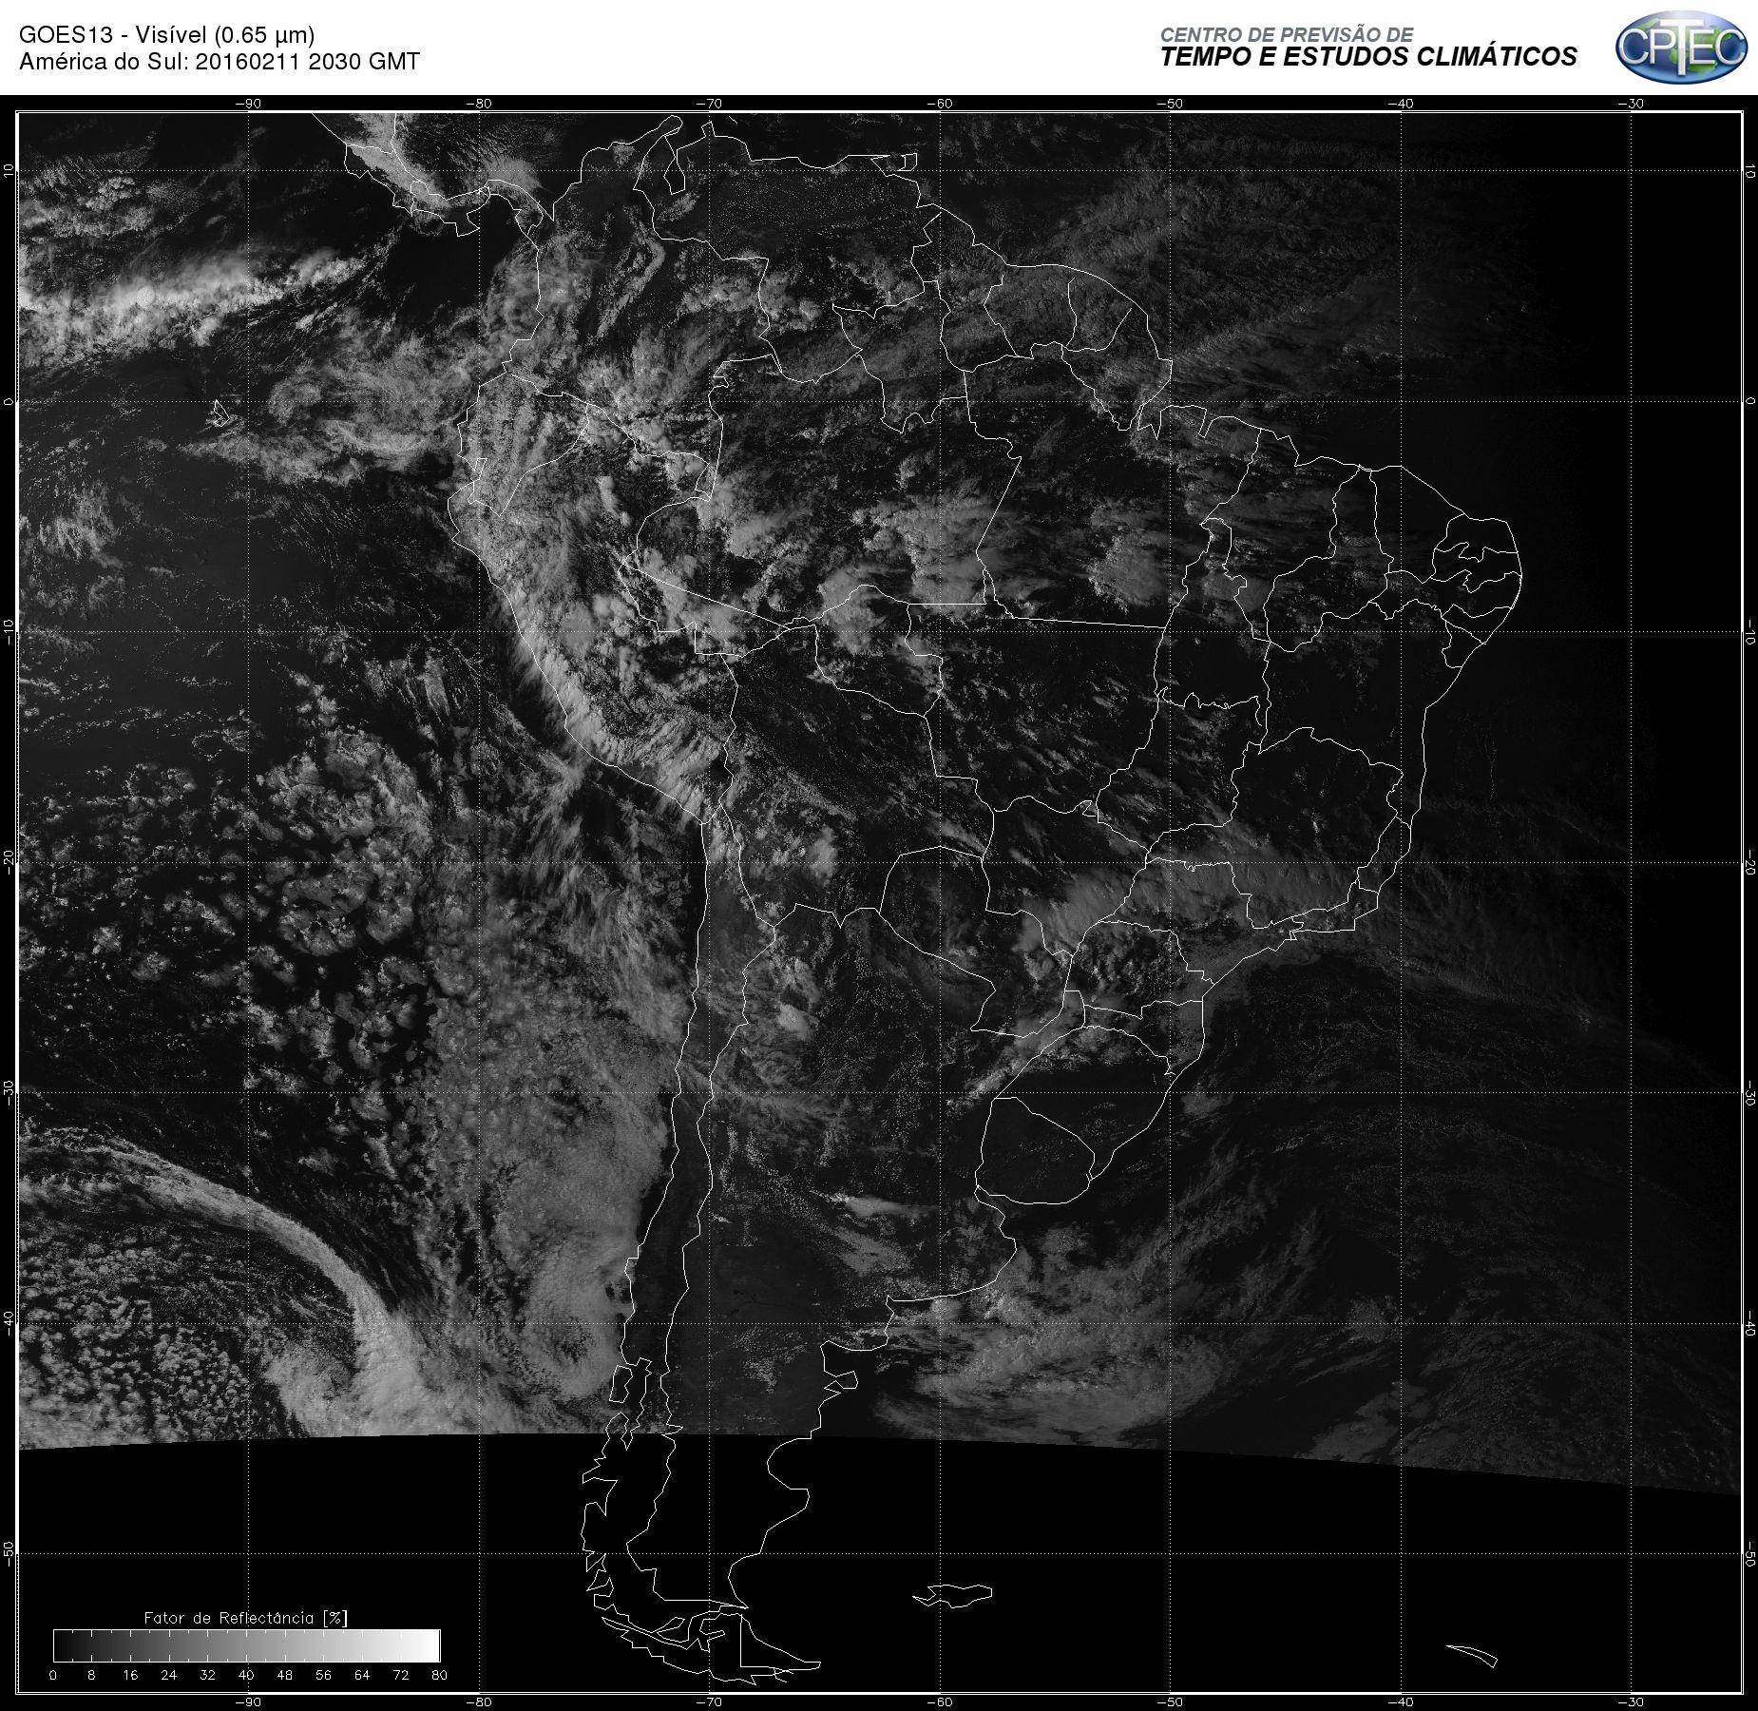
Task: Click the '-60' longitude label on the bottom axis
Action: [x=940, y=1701]
